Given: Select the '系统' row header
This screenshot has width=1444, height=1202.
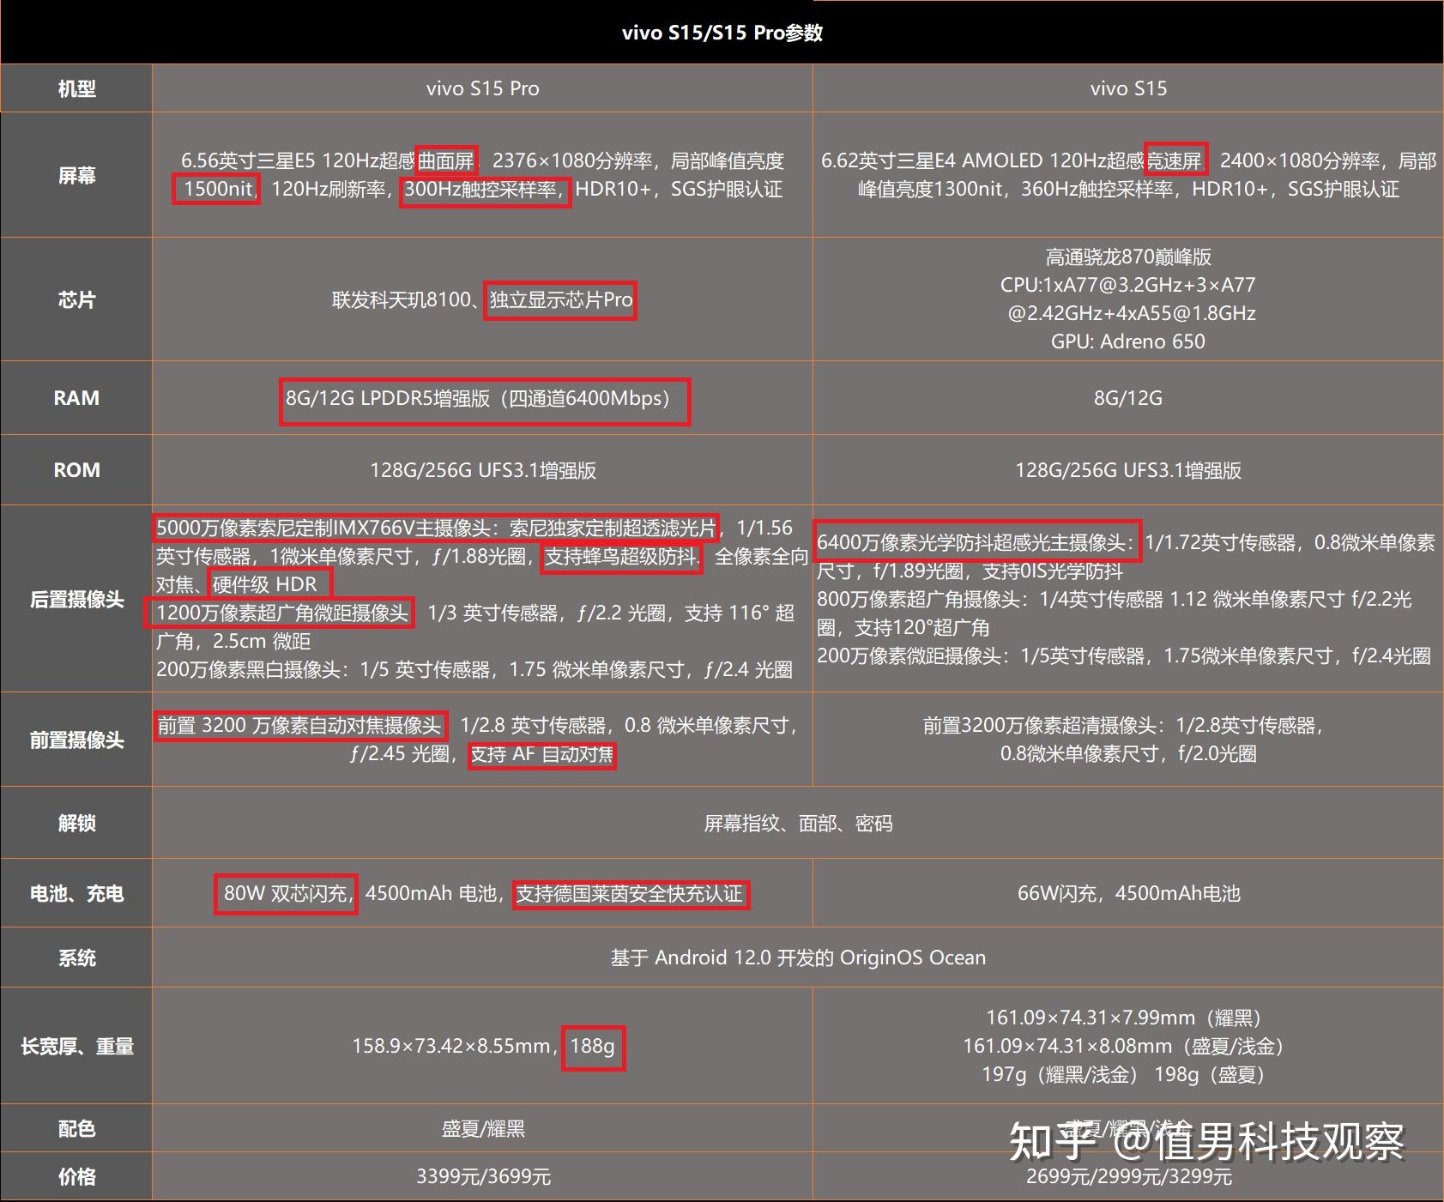Looking at the screenshot, I should click(76, 957).
